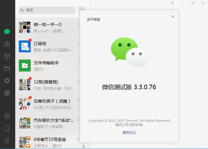
Task: Click the mute bell icon on 6爷客厅15号茶座
Action: pos(84,146)
